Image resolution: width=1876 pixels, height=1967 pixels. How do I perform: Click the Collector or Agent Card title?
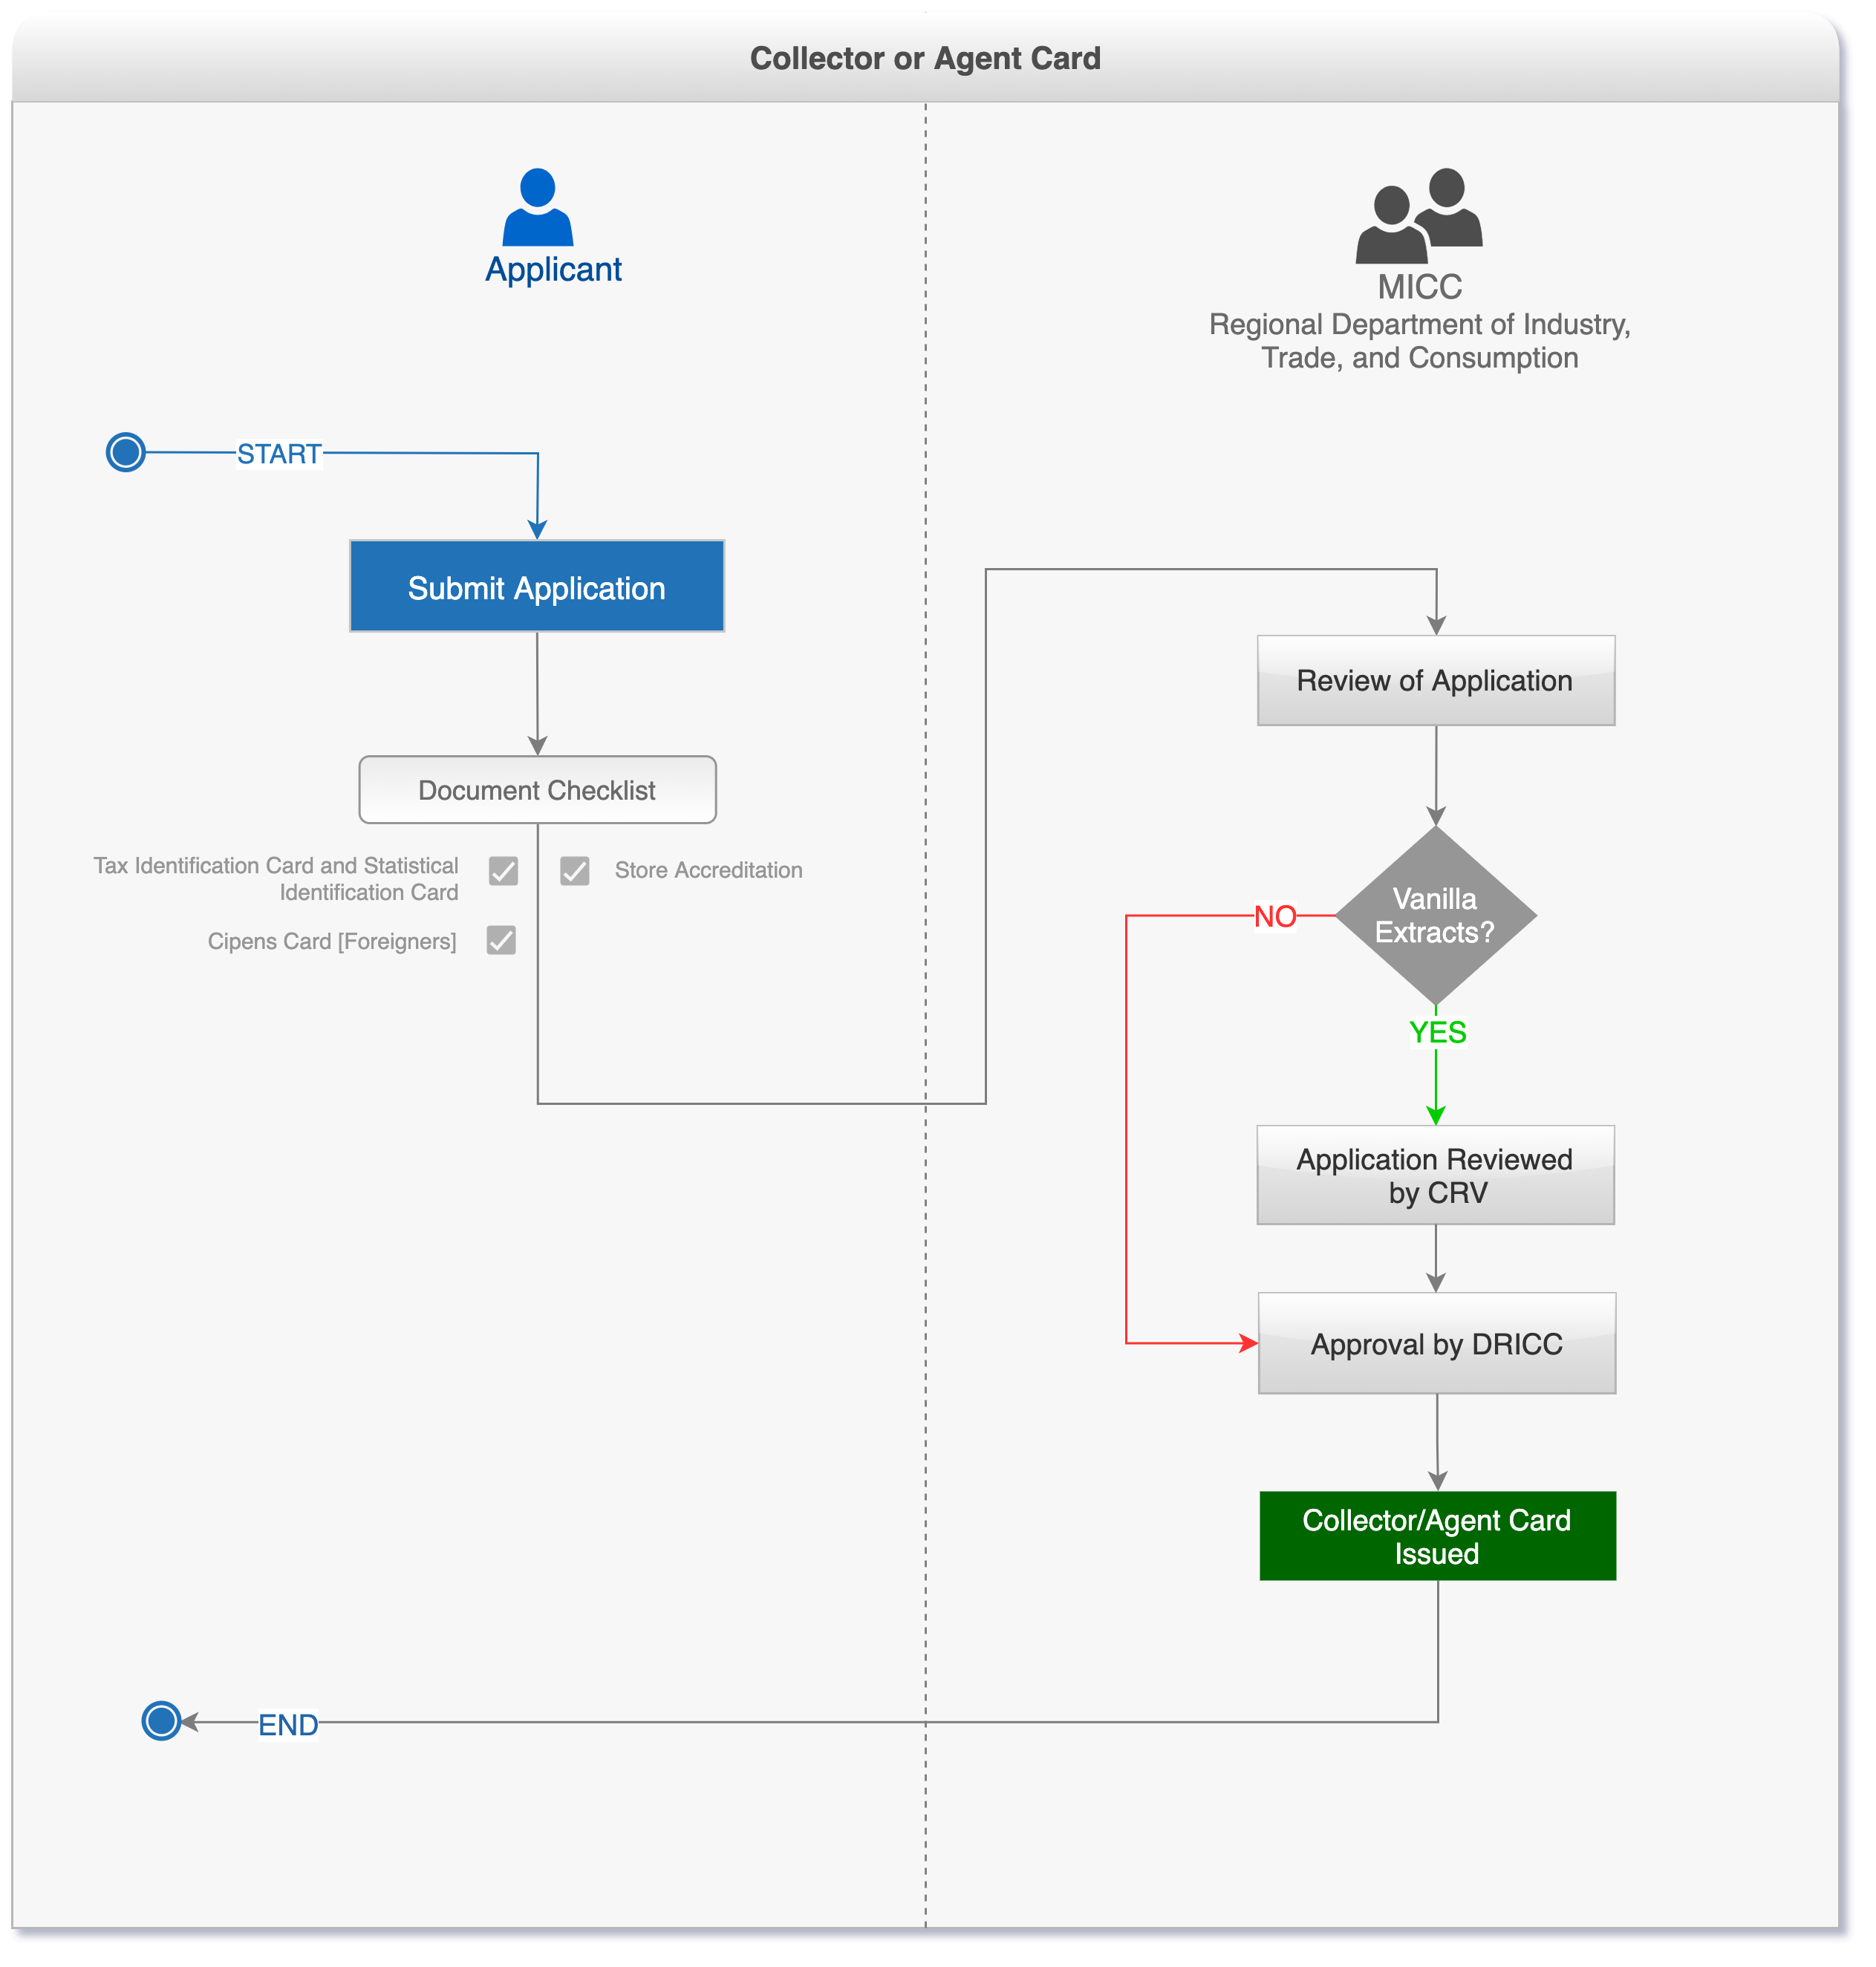point(925,58)
